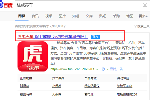
Task: Go to the 地图 tab
Action: [x=130, y=16]
